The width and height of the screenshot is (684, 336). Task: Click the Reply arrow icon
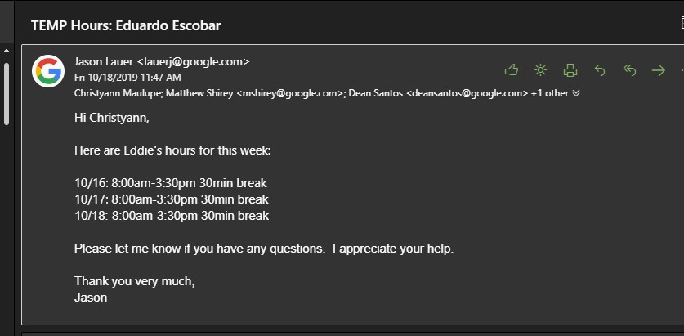[600, 70]
